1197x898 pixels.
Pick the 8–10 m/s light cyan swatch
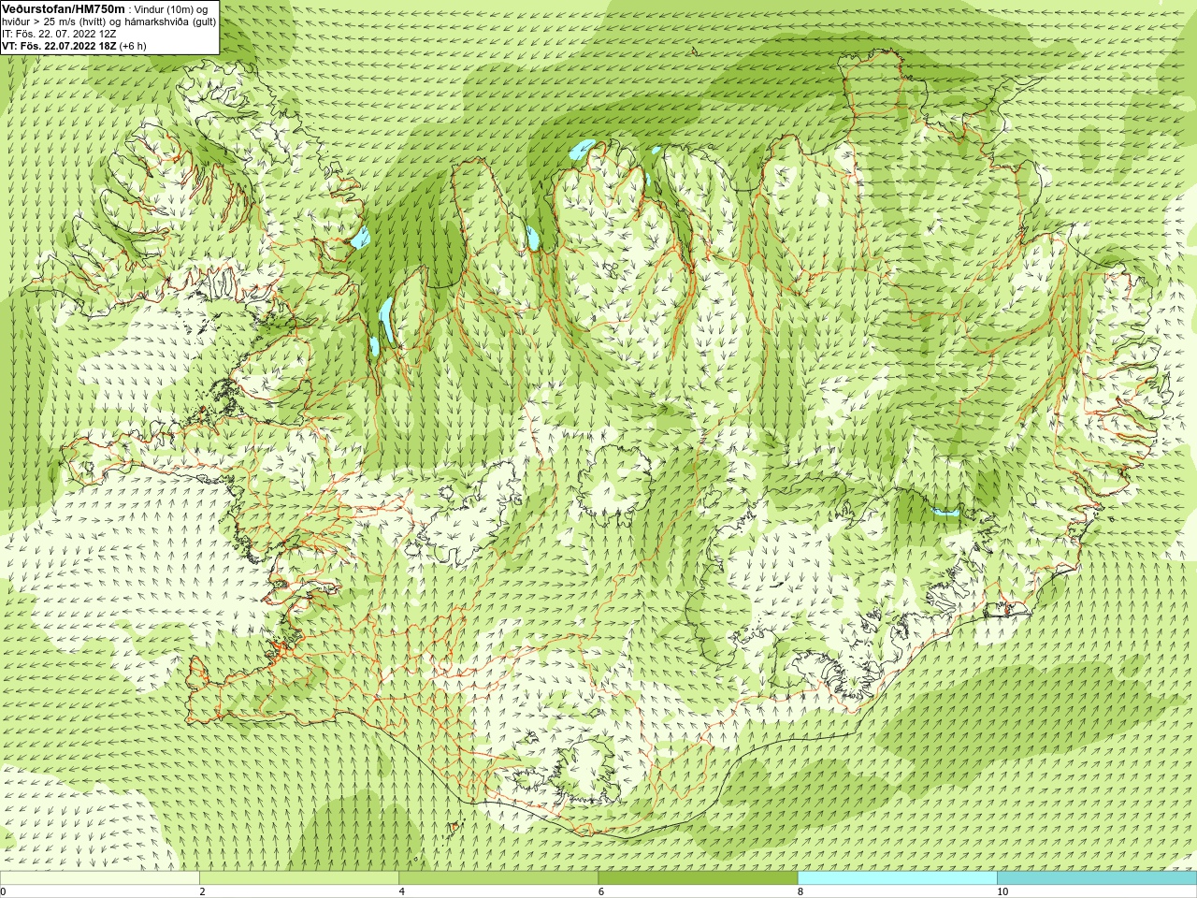(897, 878)
